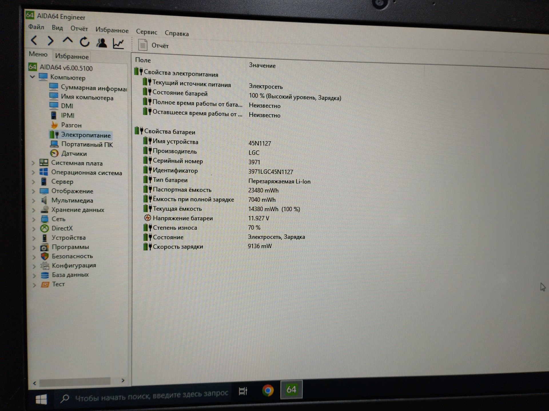
Task: Open the Файл menu
Action: pos(36,27)
